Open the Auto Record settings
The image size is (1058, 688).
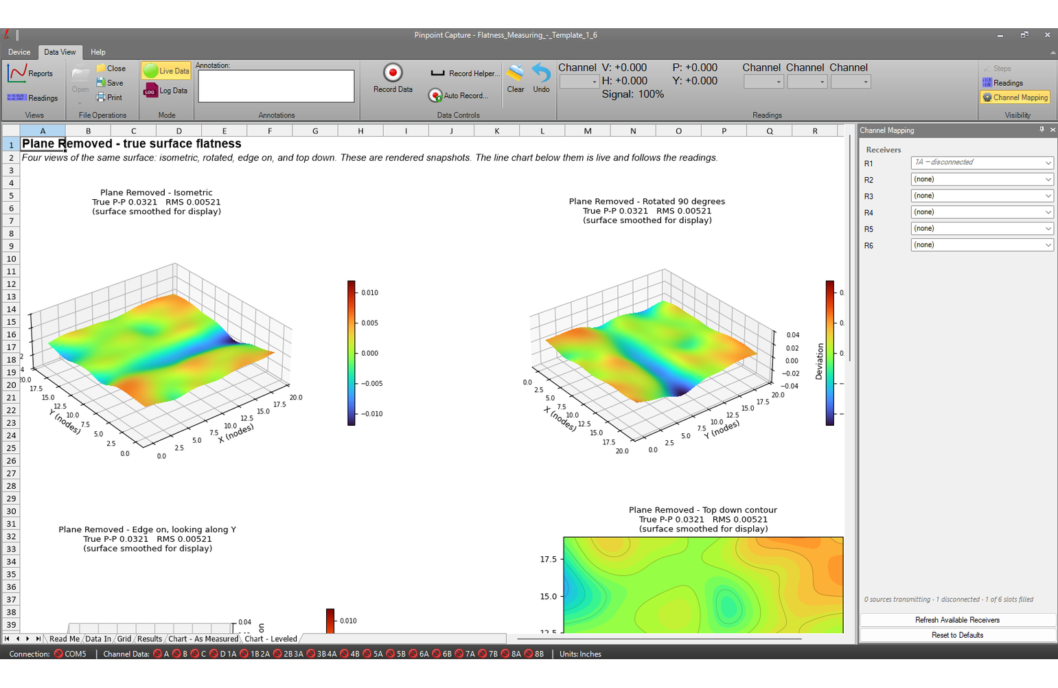pyautogui.click(x=458, y=95)
